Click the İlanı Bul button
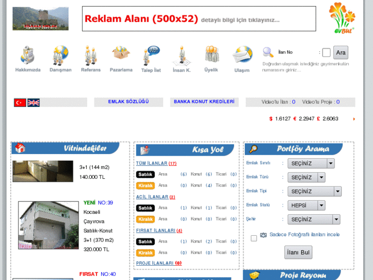Image resolution: width=373 pixels, height=280 pixels. tap(298, 252)
